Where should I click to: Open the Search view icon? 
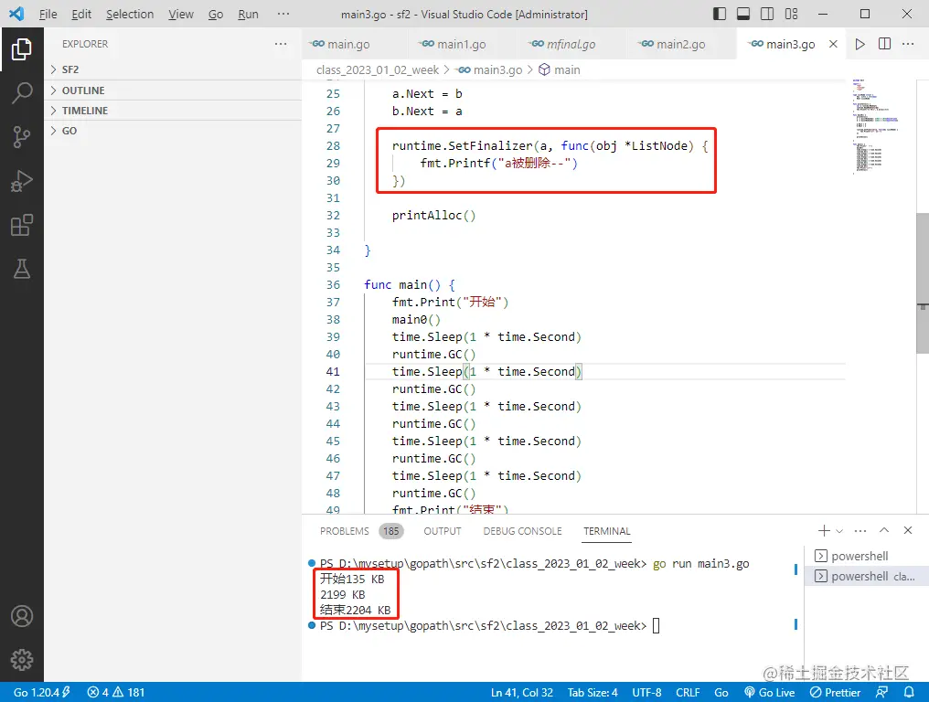(x=22, y=93)
